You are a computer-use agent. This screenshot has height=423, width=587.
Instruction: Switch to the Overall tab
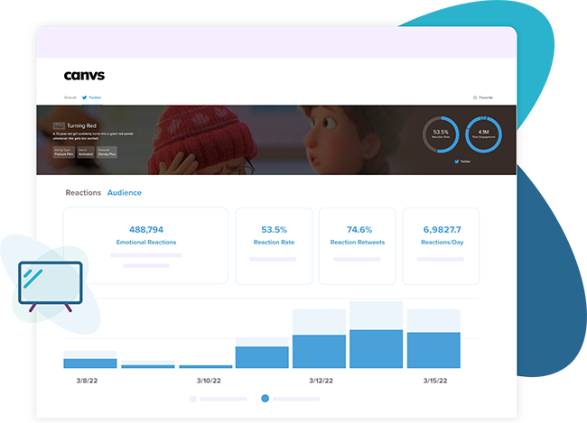(x=70, y=97)
